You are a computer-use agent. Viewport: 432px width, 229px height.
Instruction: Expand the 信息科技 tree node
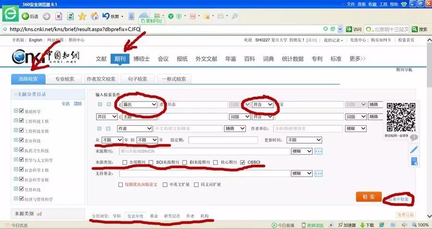pyautogui.click(x=16, y=189)
